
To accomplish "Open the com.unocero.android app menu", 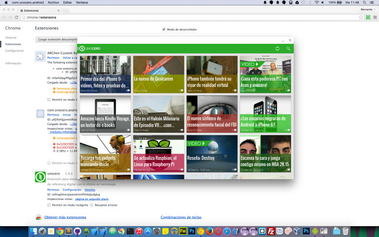I will click(x=28, y=2).
